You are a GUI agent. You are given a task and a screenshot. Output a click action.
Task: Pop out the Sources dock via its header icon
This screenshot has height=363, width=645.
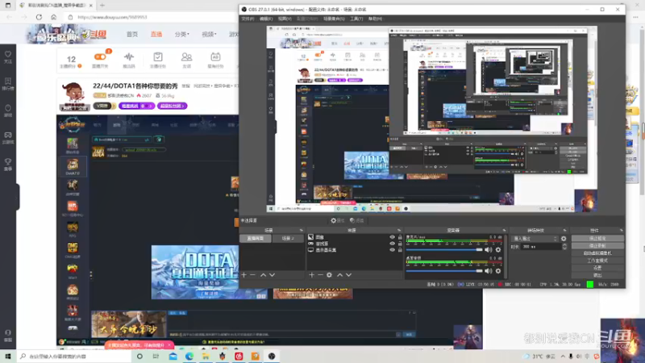click(x=398, y=231)
